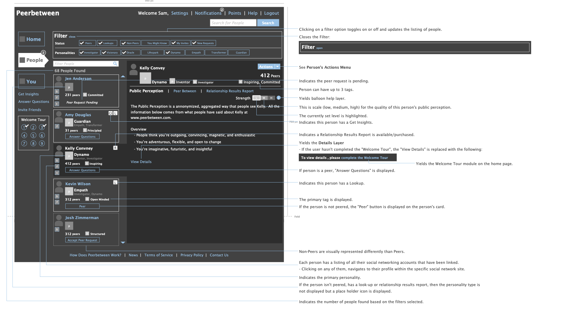563x324 pixels.
Task: Open the Settings link in header
Action: pos(179,13)
